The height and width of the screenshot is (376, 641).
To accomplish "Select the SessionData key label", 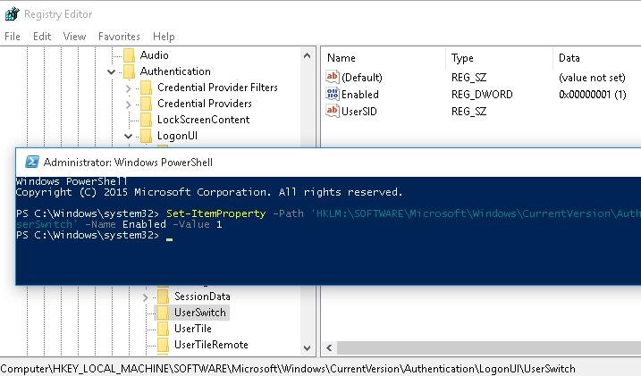I will tap(202, 297).
